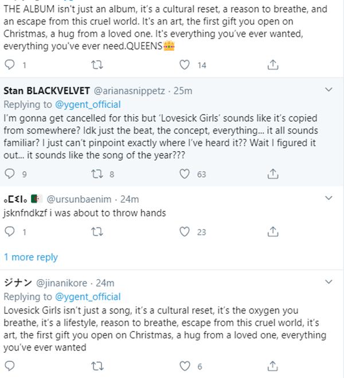Like the ursunbaenim reply about throwing hands
The height and width of the screenshot is (378, 344).
point(185,232)
